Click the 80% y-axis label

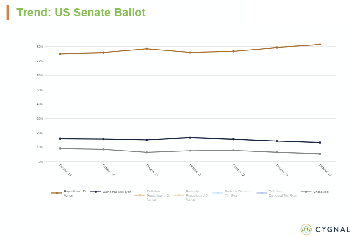tap(40, 46)
